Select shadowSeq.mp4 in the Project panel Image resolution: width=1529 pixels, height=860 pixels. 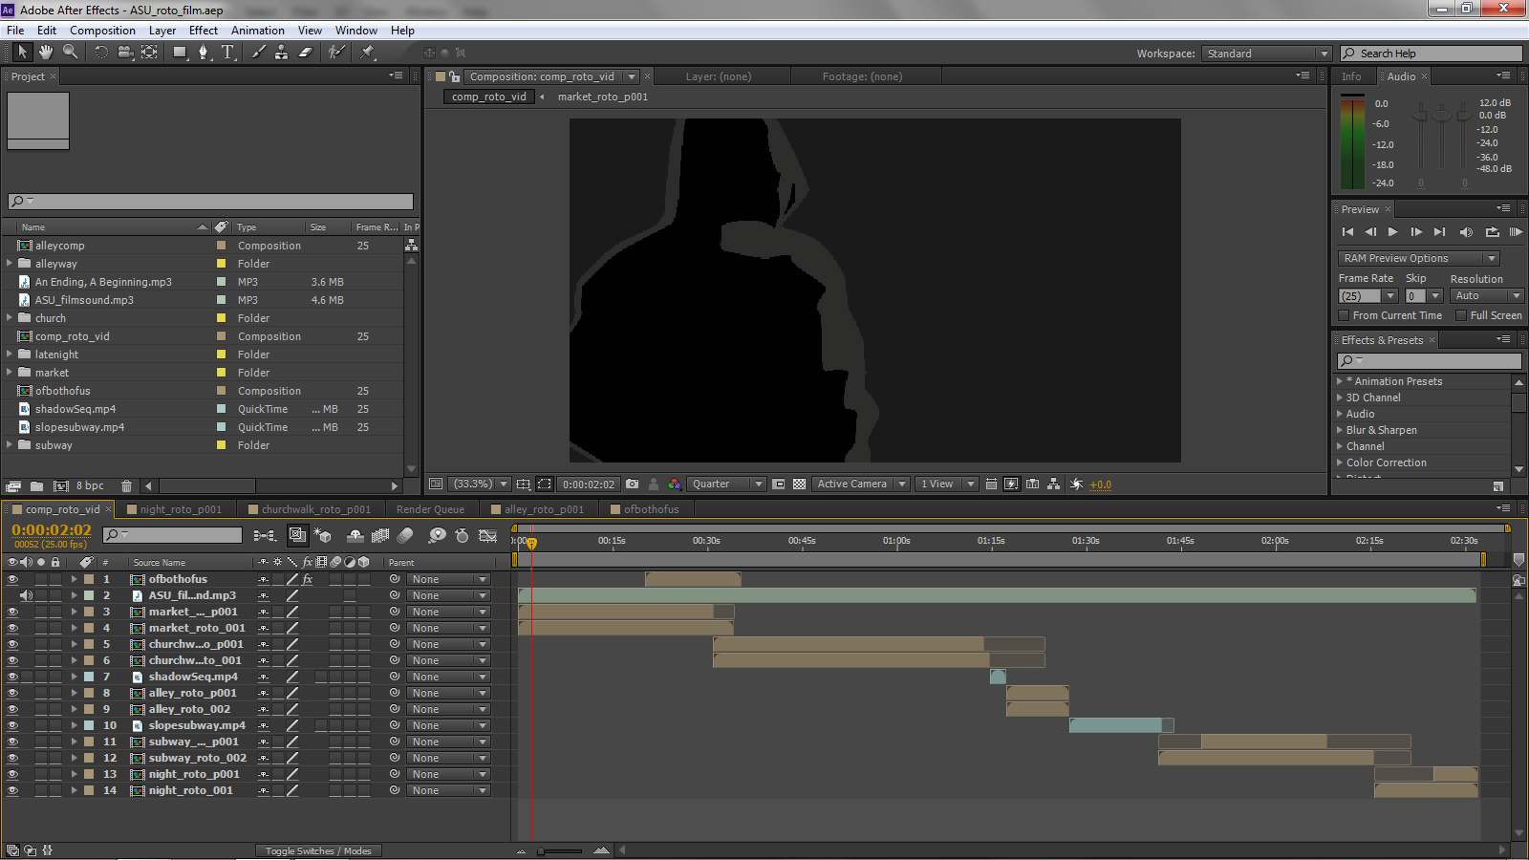pos(75,409)
